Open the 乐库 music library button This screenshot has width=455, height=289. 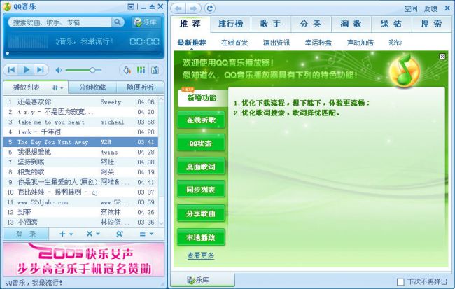[146, 22]
